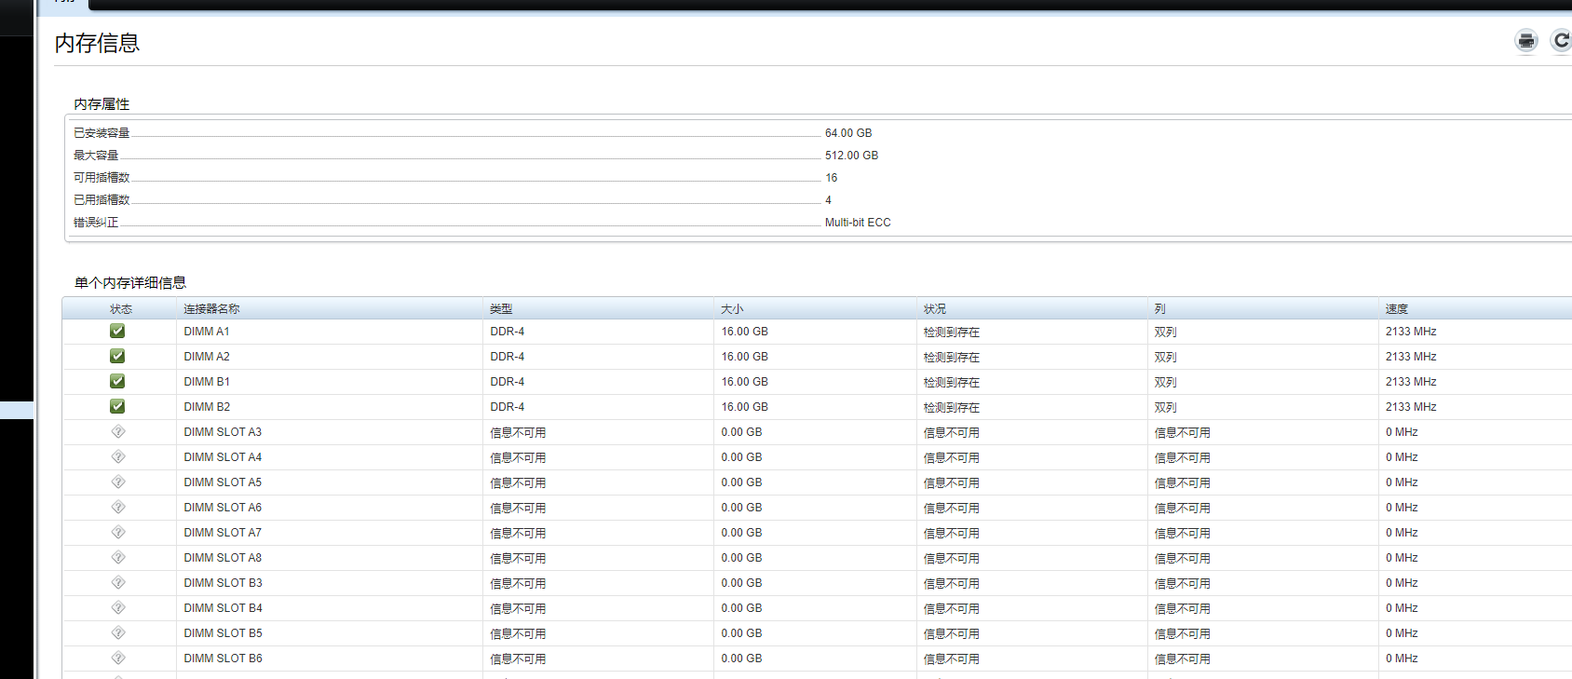Open the blue 16 available slots link

pos(831,178)
